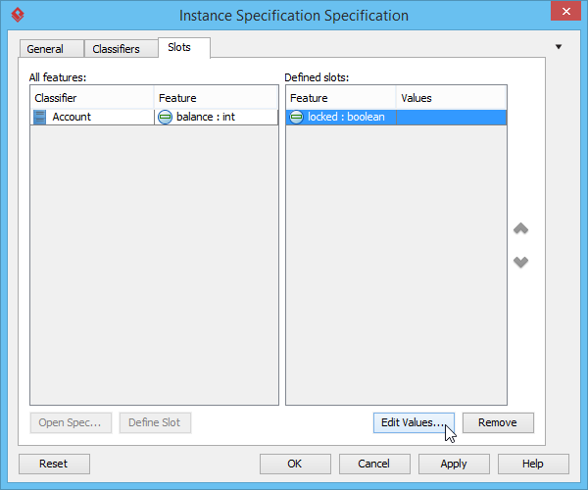
Task: Move selected slot down with the down arrow
Action: point(521,262)
